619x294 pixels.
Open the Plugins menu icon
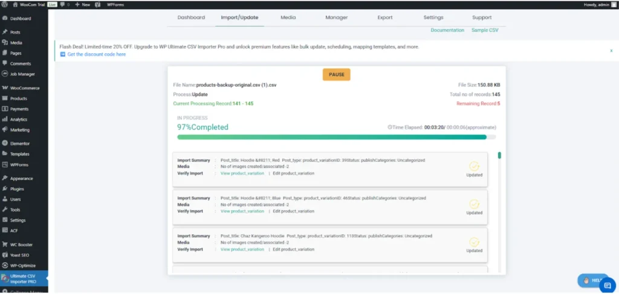click(5, 189)
